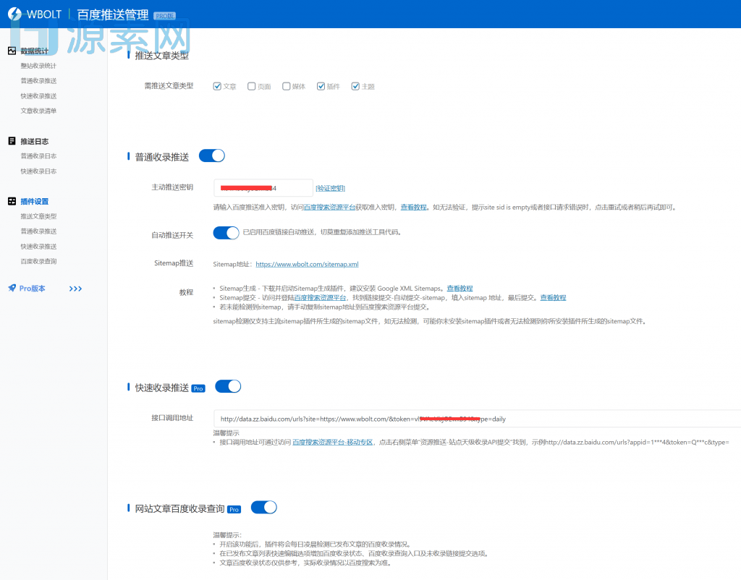Check the 媒体 post type checkbox
This screenshot has width=741, height=580.
[287, 86]
